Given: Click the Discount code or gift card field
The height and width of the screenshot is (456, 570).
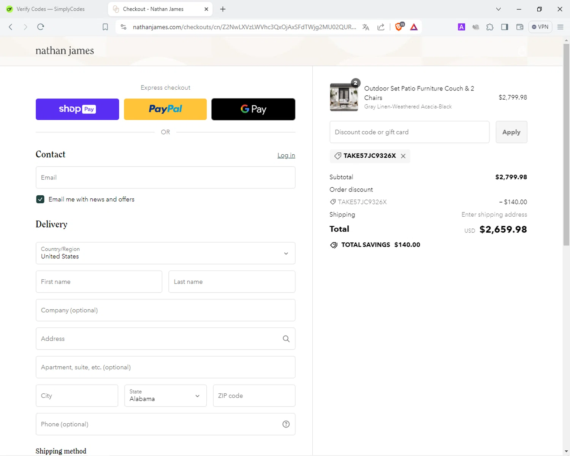Looking at the screenshot, I should tap(409, 132).
